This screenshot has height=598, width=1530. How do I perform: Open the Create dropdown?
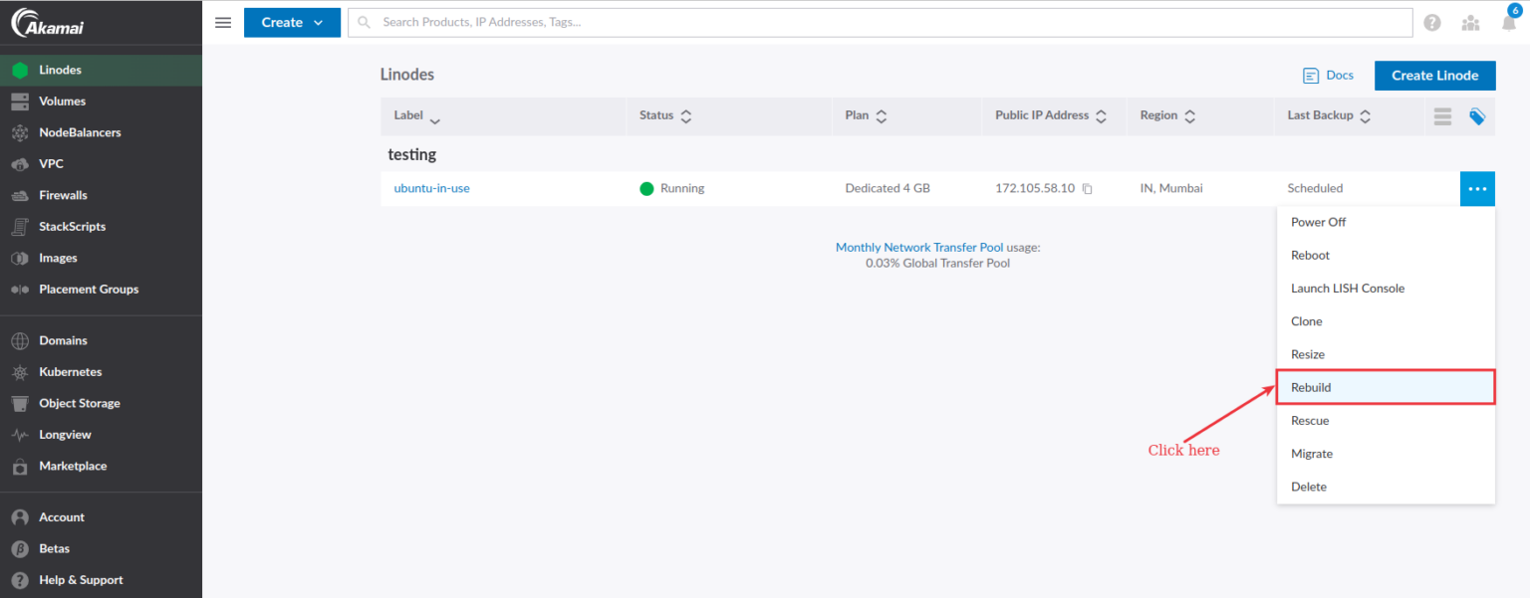291,22
